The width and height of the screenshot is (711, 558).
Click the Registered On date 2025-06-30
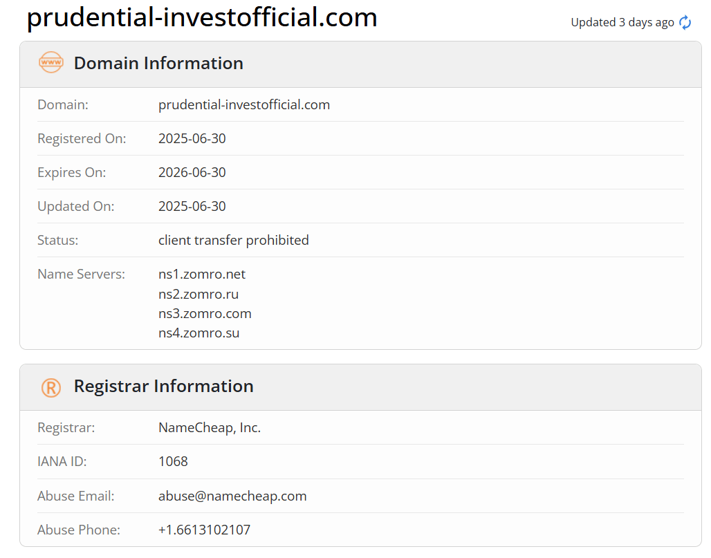(x=192, y=138)
